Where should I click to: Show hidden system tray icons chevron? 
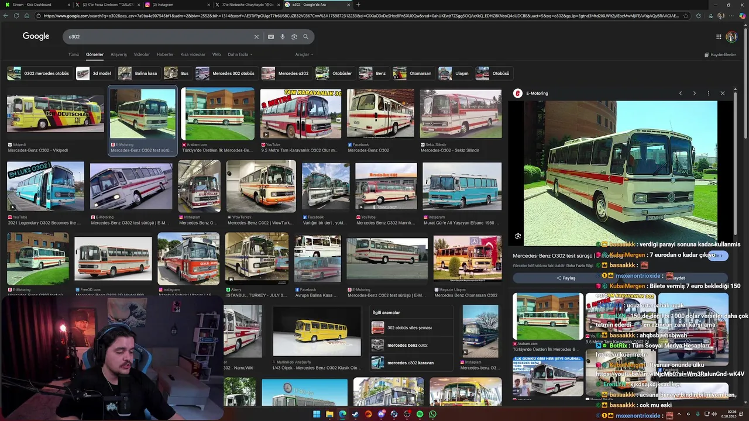[x=679, y=414]
